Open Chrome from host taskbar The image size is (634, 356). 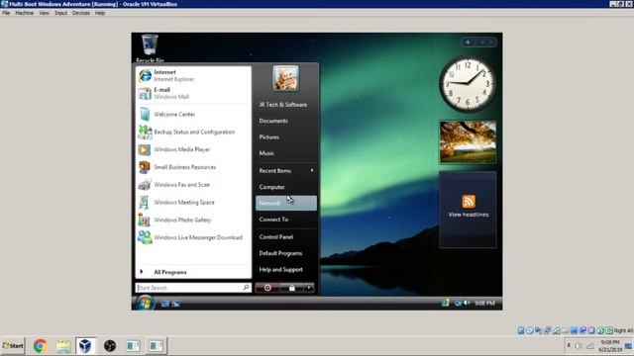(40, 346)
